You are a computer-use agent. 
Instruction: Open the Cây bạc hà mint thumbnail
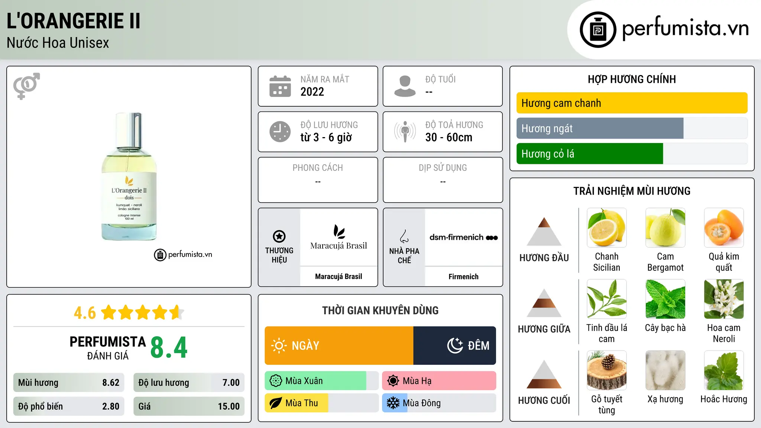(x=666, y=299)
